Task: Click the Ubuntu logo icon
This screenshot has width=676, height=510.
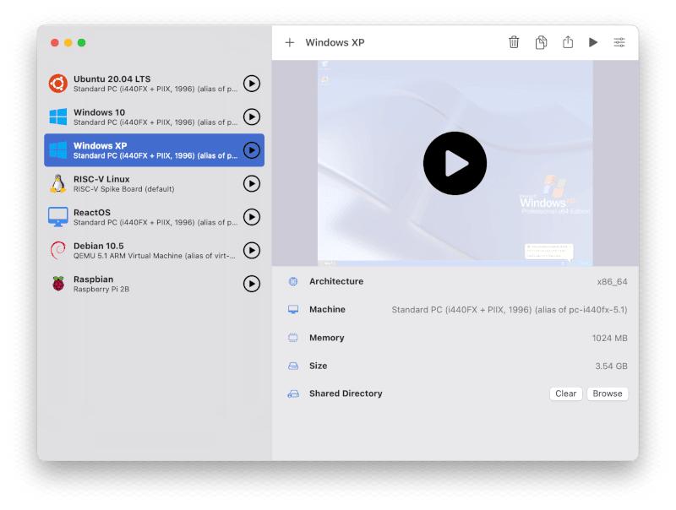Action: click(57, 84)
